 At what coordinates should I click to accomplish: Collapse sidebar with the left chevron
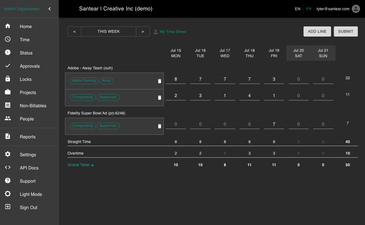[50, 9]
